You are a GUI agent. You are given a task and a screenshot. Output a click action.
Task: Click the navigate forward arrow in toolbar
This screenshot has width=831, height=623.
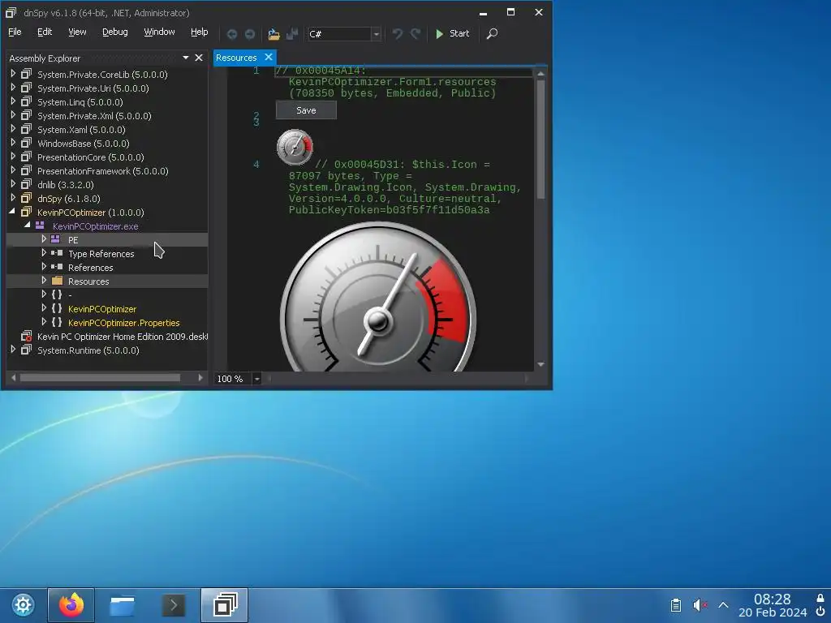(x=250, y=34)
